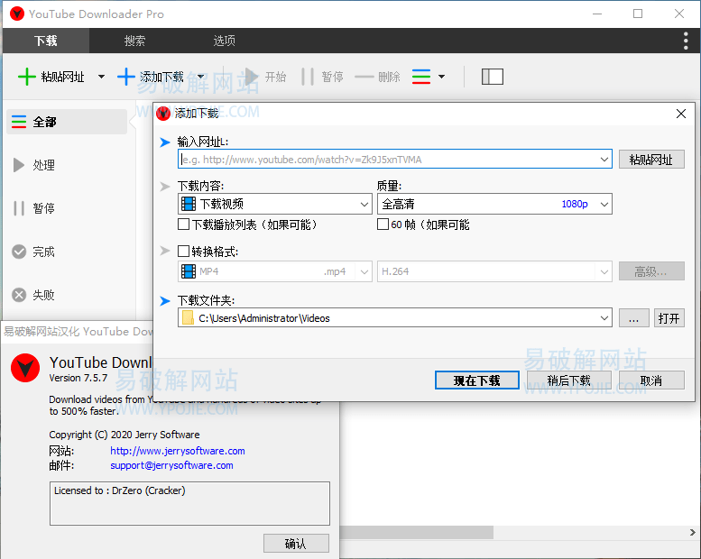Open the tricolor filter dropdown arrow
The width and height of the screenshot is (701, 559).
click(442, 77)
